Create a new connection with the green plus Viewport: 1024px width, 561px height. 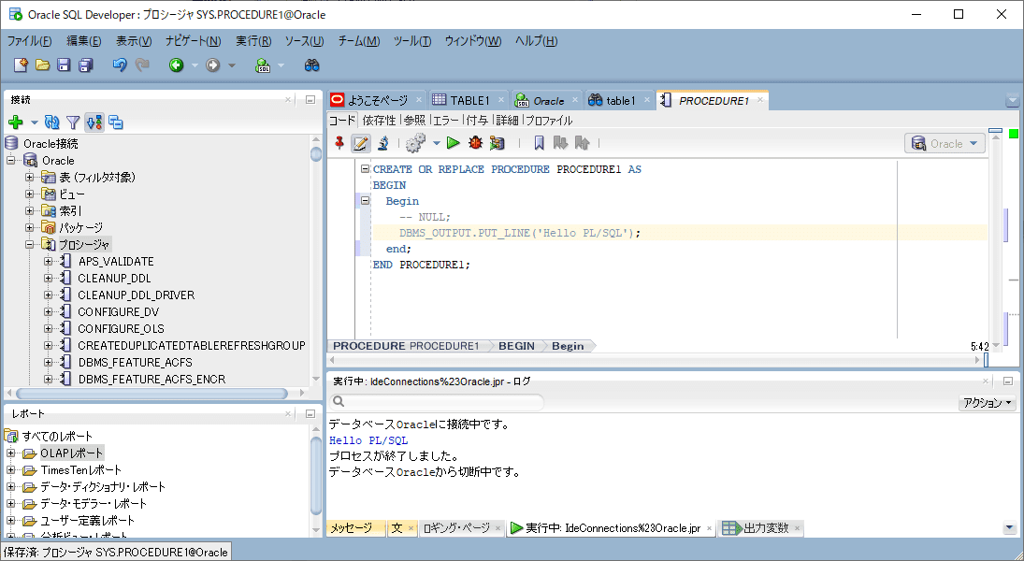[x=15, y=122]
